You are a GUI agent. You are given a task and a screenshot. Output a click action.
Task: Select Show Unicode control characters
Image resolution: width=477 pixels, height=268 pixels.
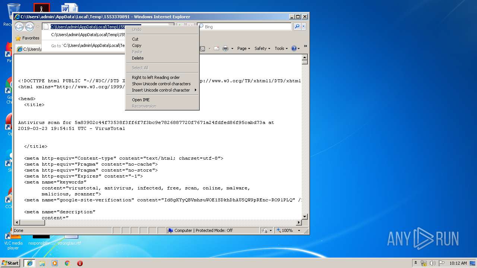pyautogui.click(x=162, y=84)
